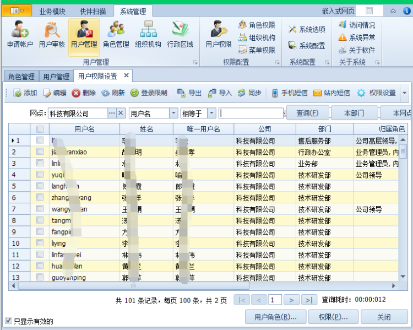Image resolution: width=413 pixels, height=330 pixels.
Task: Open the 系统配置 group dialog launcher
Action: pyautogui.click(x=328, y=62)
